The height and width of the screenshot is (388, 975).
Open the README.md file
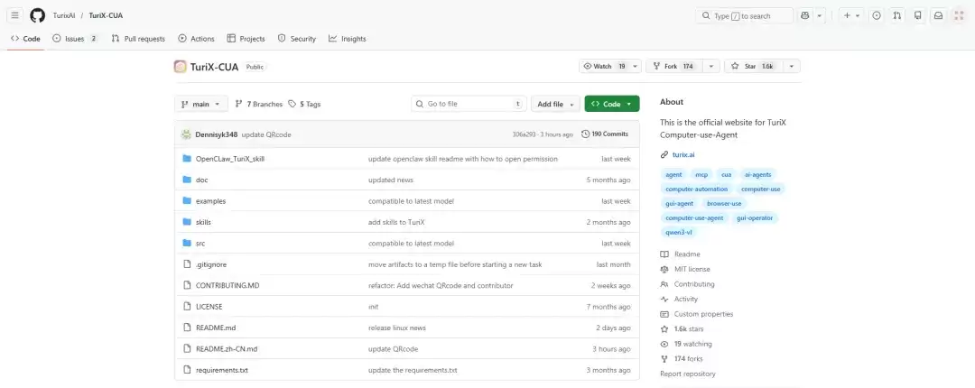click(x=216, y=328)
